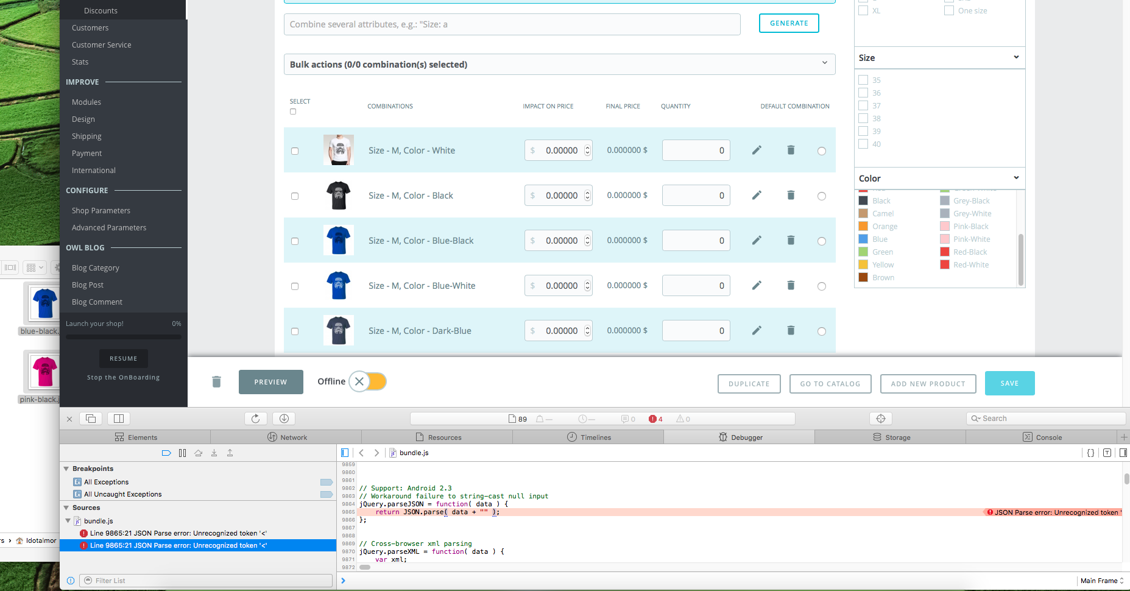The image size is (1130, 591).
Task: Tick the select-all combinations checkbox
Action: coord(293,111)
